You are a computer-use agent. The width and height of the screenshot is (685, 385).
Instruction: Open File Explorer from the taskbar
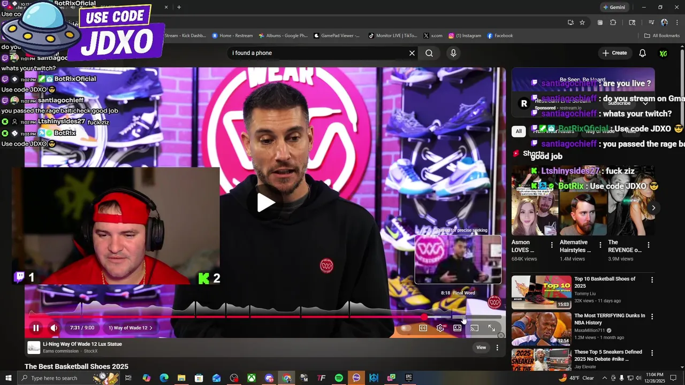181,378
